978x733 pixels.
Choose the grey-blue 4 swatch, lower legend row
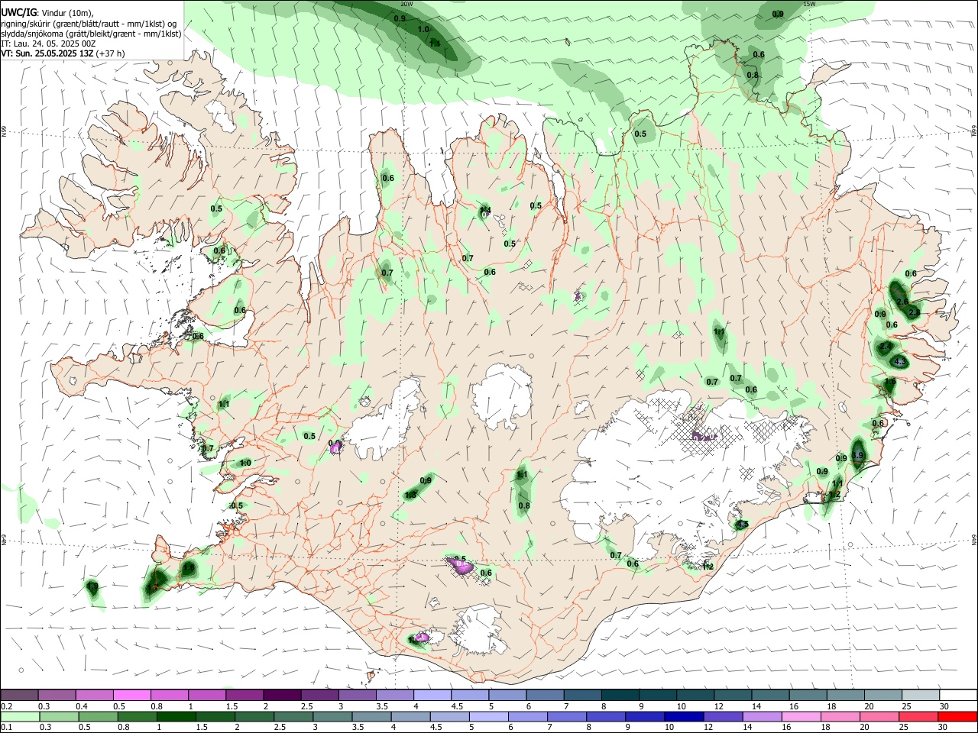click(x=411, y=717)
